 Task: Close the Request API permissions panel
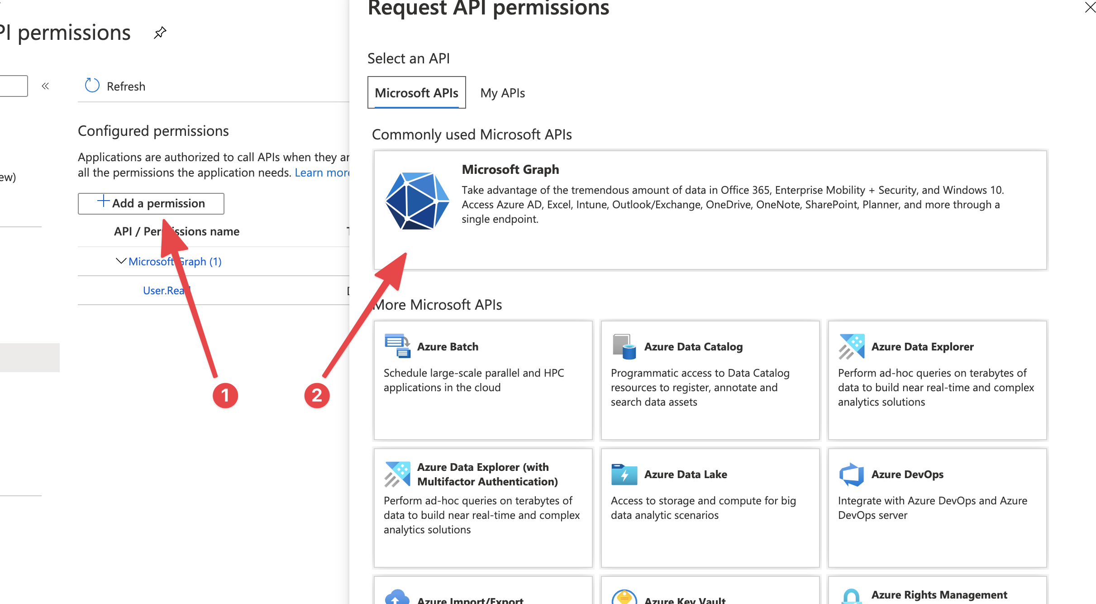click(x=1090, y=8)
